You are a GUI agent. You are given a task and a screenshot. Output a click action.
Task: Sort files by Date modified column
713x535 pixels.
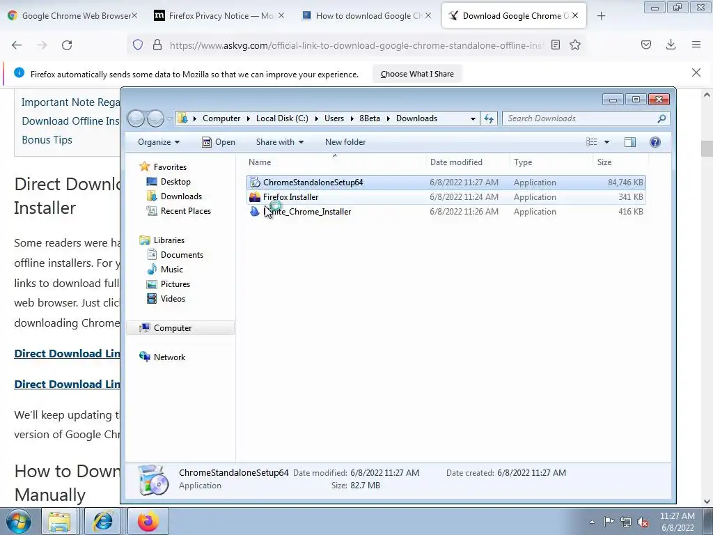pyautogui.click(x=468, y=162)
